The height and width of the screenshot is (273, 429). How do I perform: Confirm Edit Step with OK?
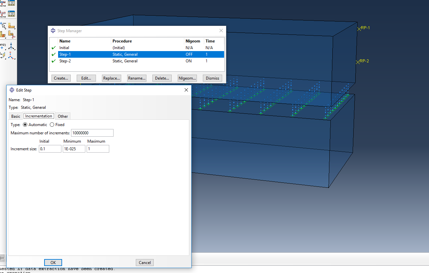[x=53, y=262]
